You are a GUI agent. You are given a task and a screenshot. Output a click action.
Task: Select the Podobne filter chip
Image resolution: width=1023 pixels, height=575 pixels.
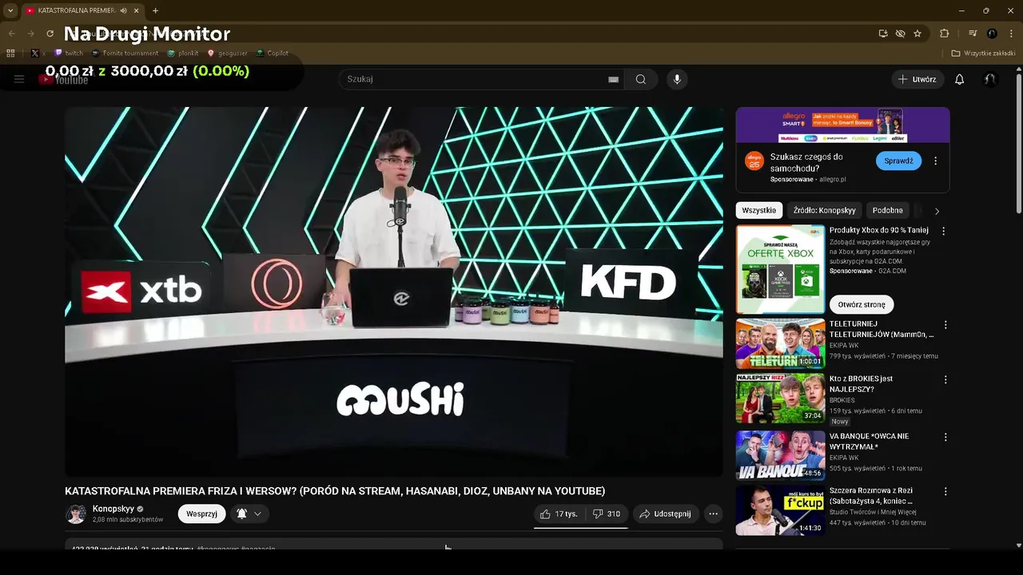coord(888,210)
